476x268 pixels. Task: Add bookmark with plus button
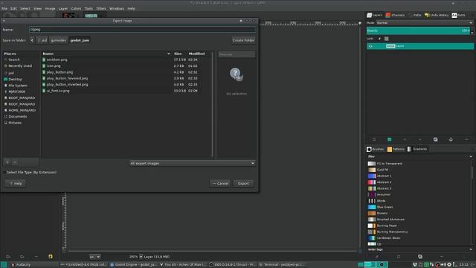[x=7, y=162]
